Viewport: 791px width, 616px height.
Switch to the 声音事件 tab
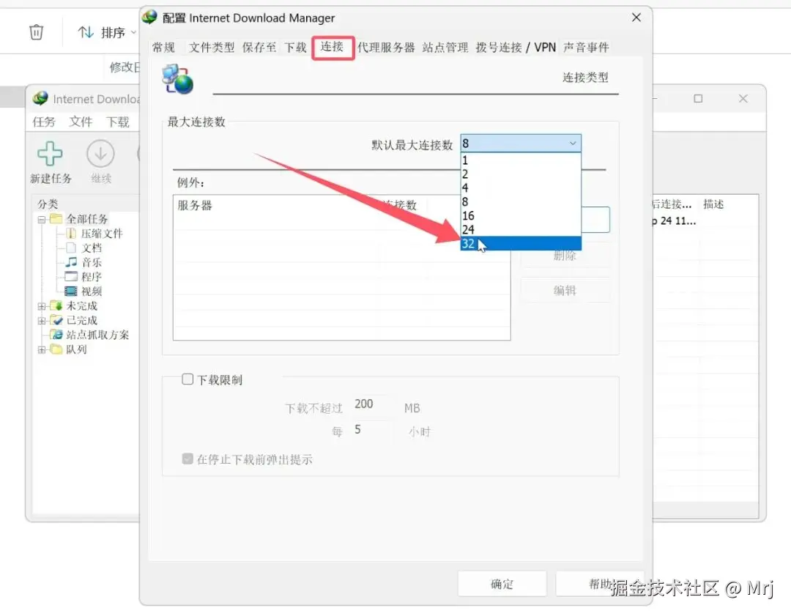click(586, 48)
